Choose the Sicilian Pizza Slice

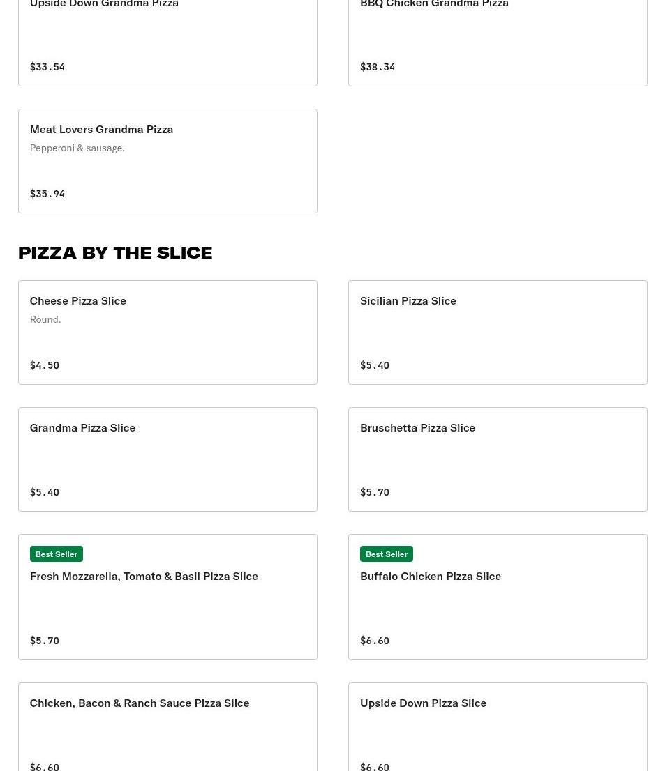pyautogui.click(x=497, y=333)
